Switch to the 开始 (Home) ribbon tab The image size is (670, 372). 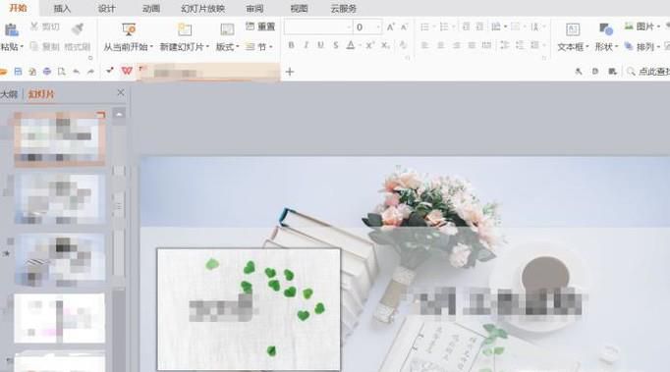[x=18, y=8]
